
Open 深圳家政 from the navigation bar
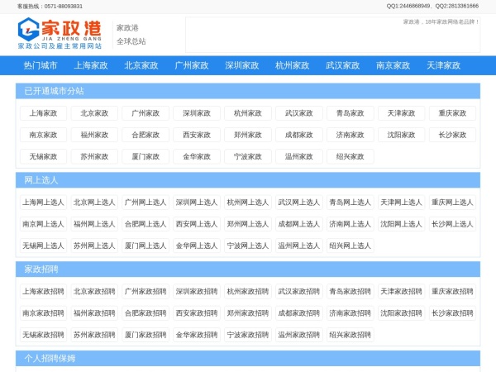241,65
